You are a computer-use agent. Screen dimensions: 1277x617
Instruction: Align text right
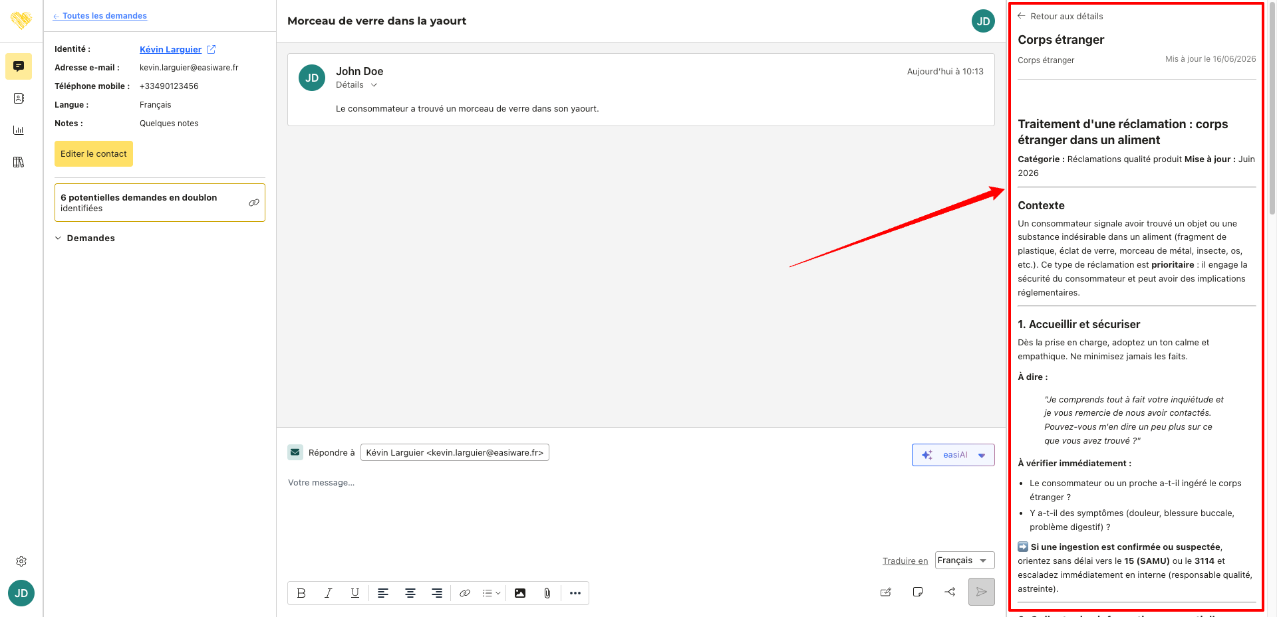(x=437, y=593)
